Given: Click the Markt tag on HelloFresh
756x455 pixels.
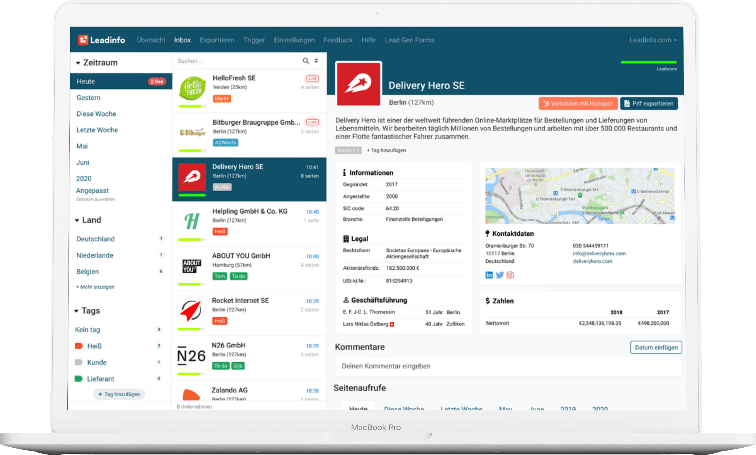Looking at the screenshot, I should (221, 98).
